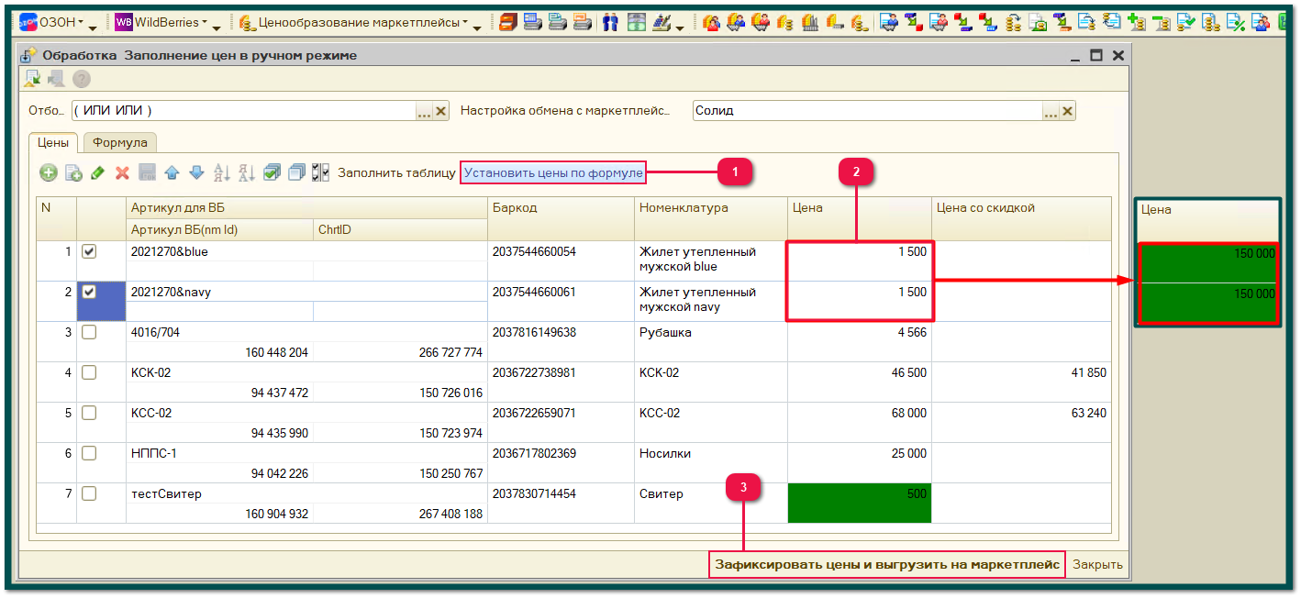Click the two blue figures icon in main toolbar
The width and height of the screenshot is (1301, 598).
(611, 21)
